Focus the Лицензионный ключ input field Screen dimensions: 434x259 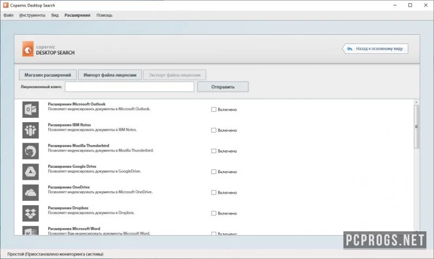point(130,87)
